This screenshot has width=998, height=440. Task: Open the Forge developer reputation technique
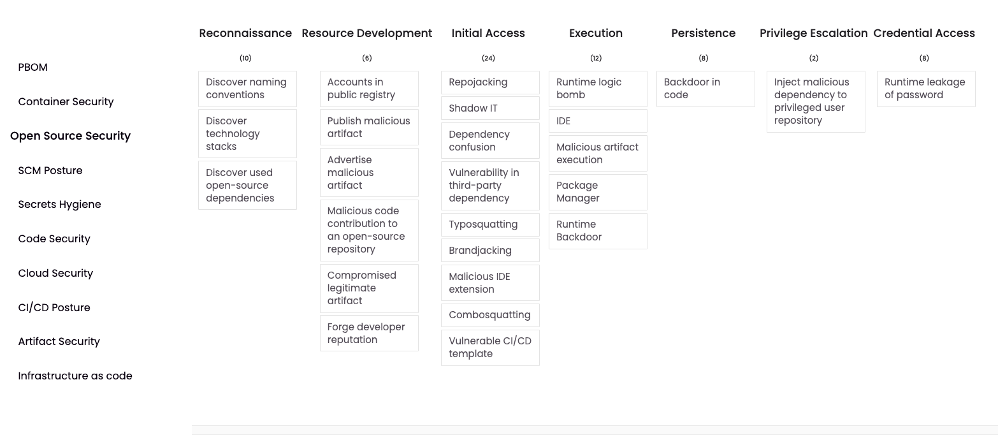[369, 333]
